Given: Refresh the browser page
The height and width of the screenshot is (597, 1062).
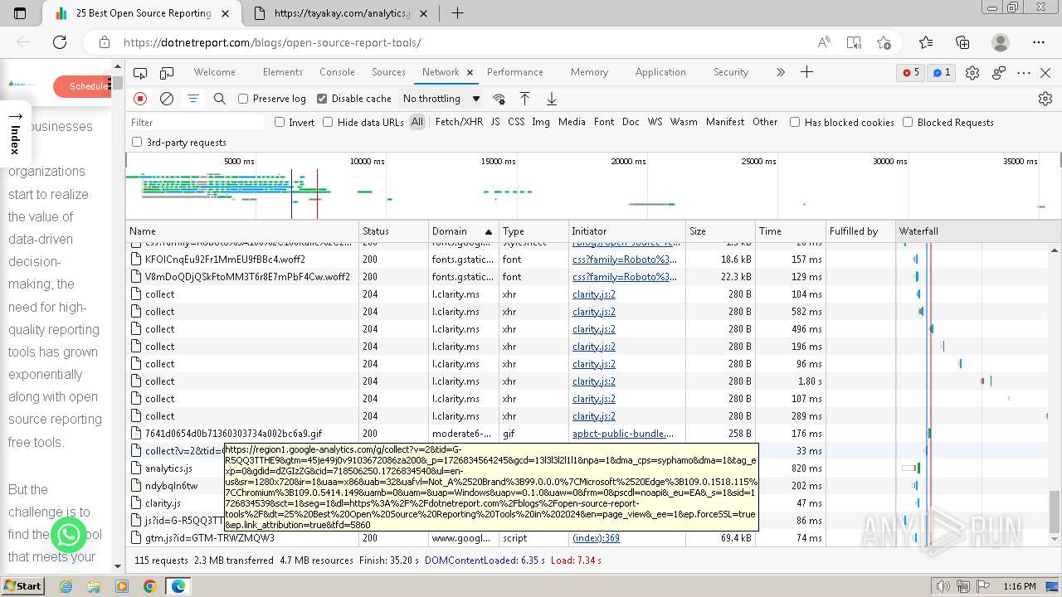Looking at the screenshot, I should pos(60,42).
